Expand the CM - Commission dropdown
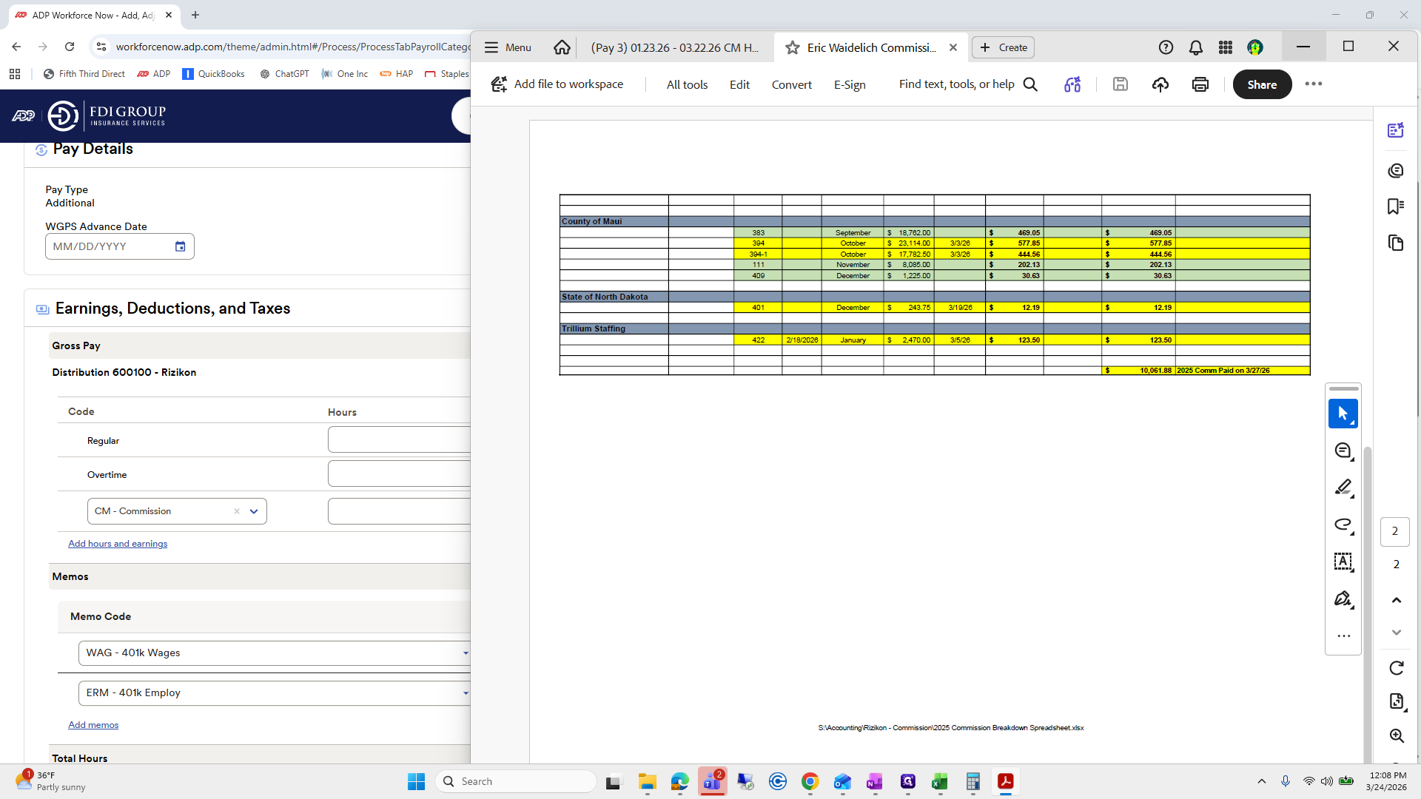 pyautogui.click(x=254, y=511)
